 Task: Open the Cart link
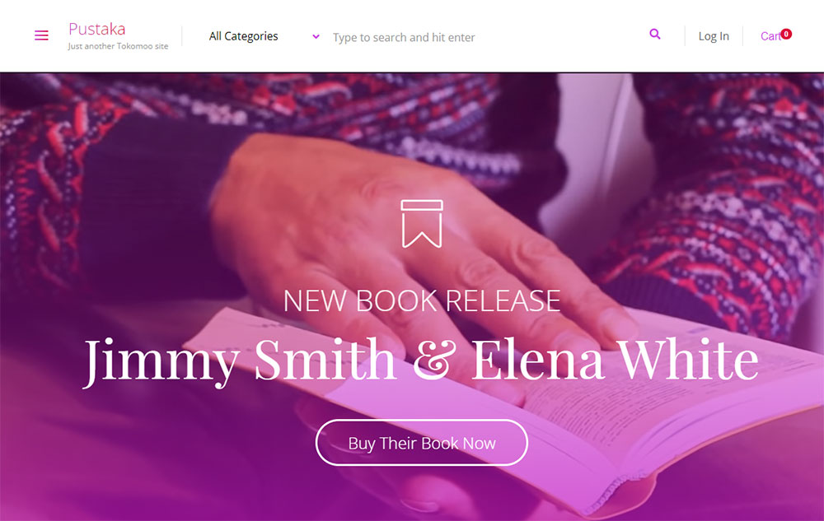click(770, 36)
